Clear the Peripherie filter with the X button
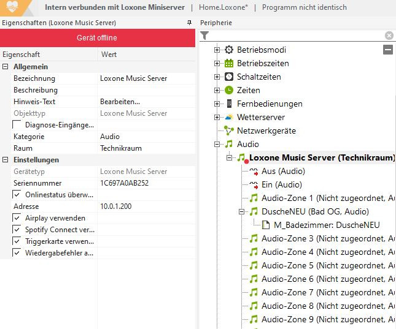 click(389, 36)
